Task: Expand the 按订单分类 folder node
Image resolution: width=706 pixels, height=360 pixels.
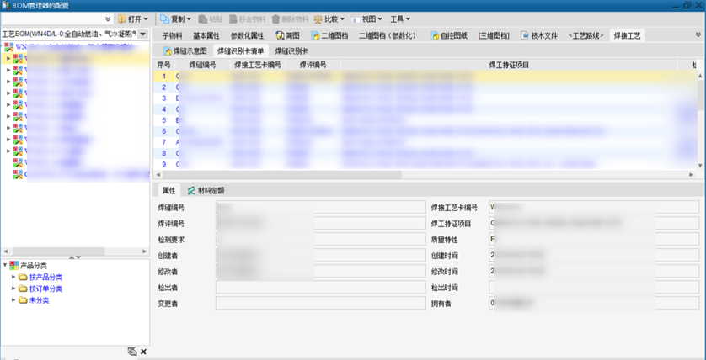Action: coord(13,289)
